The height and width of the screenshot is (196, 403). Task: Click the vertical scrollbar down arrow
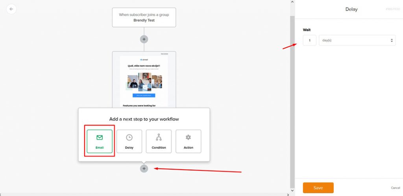292,190
